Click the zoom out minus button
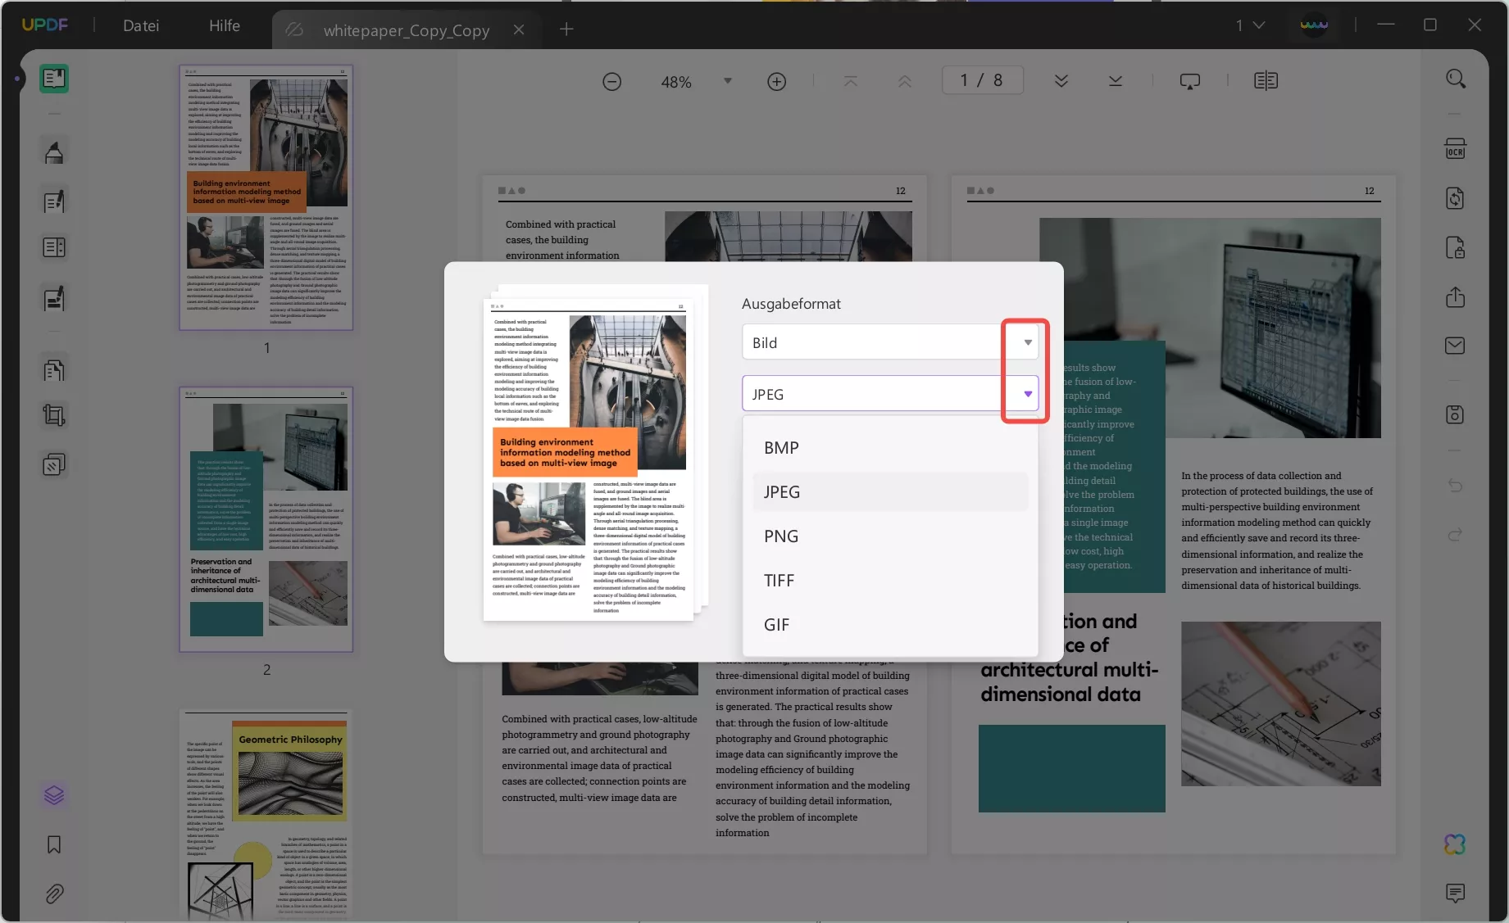The image size is (1509, 923). 611,82
